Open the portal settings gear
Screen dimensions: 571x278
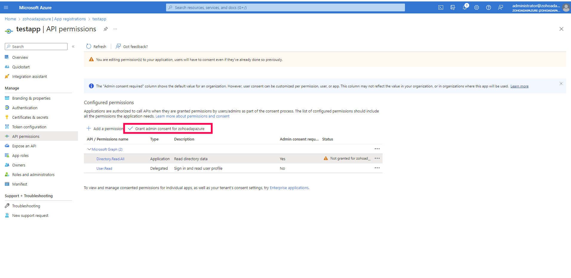click(477, 7)
